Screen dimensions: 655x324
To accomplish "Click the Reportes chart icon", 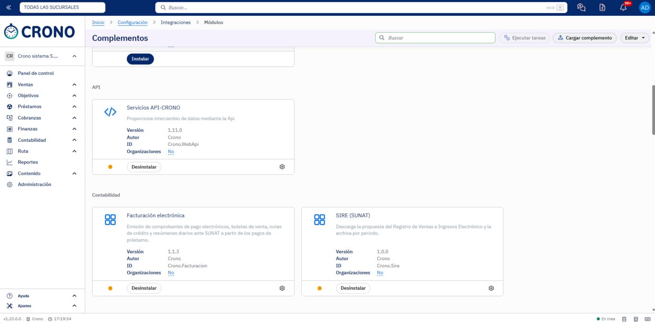I will point(9,162).
